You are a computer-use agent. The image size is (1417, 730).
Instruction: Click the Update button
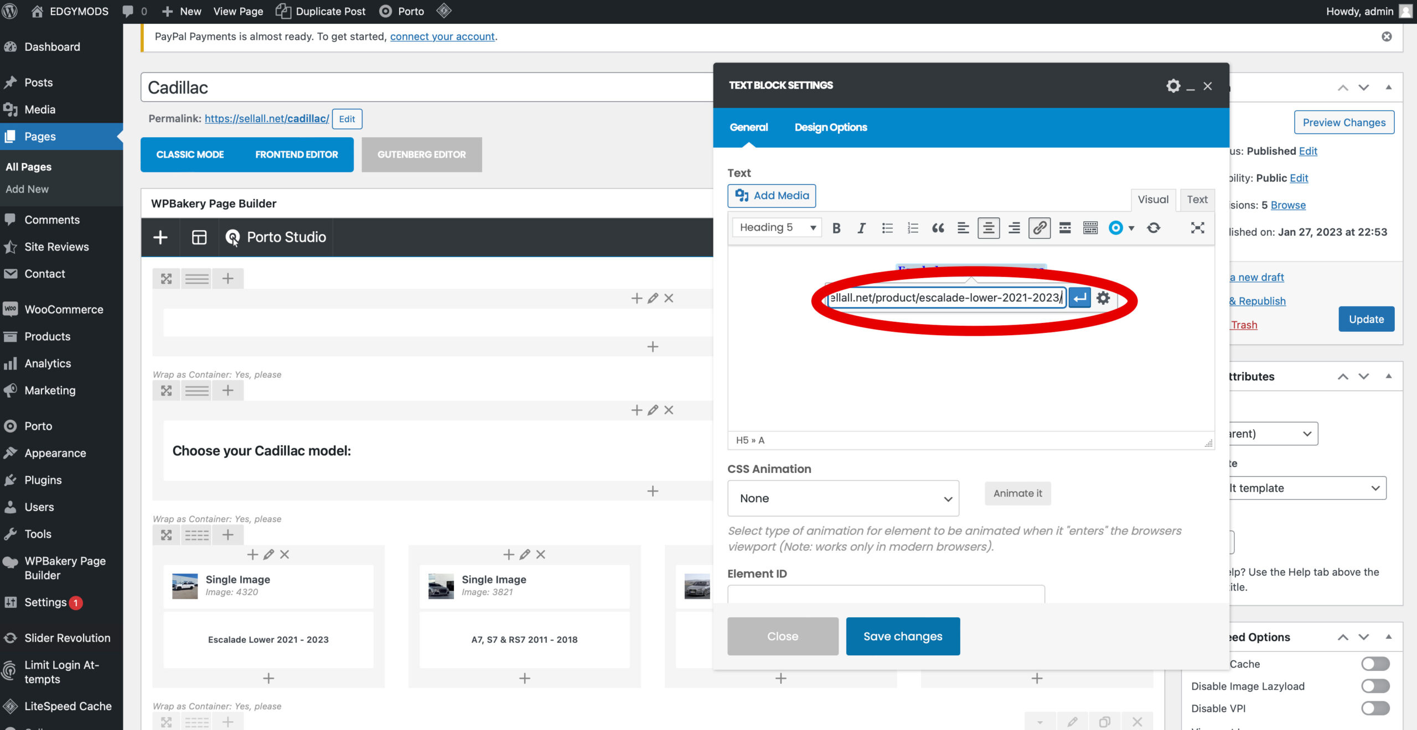pos(1366,319)
